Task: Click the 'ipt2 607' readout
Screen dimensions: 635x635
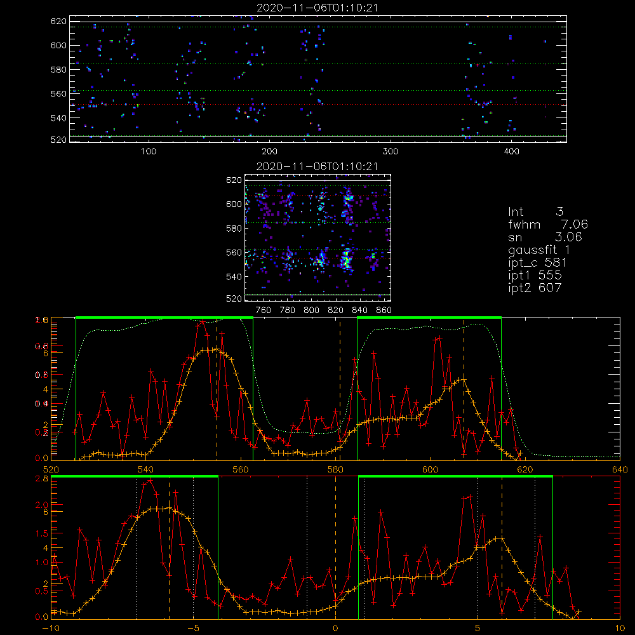Action: [x=535, y=288]
